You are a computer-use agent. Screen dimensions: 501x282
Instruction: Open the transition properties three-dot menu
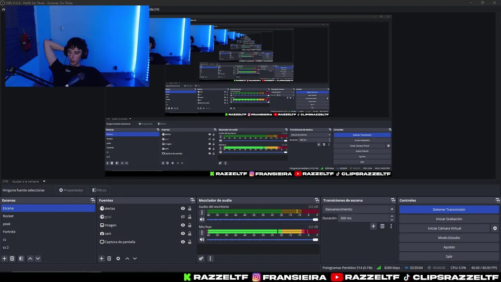point(391,226)
